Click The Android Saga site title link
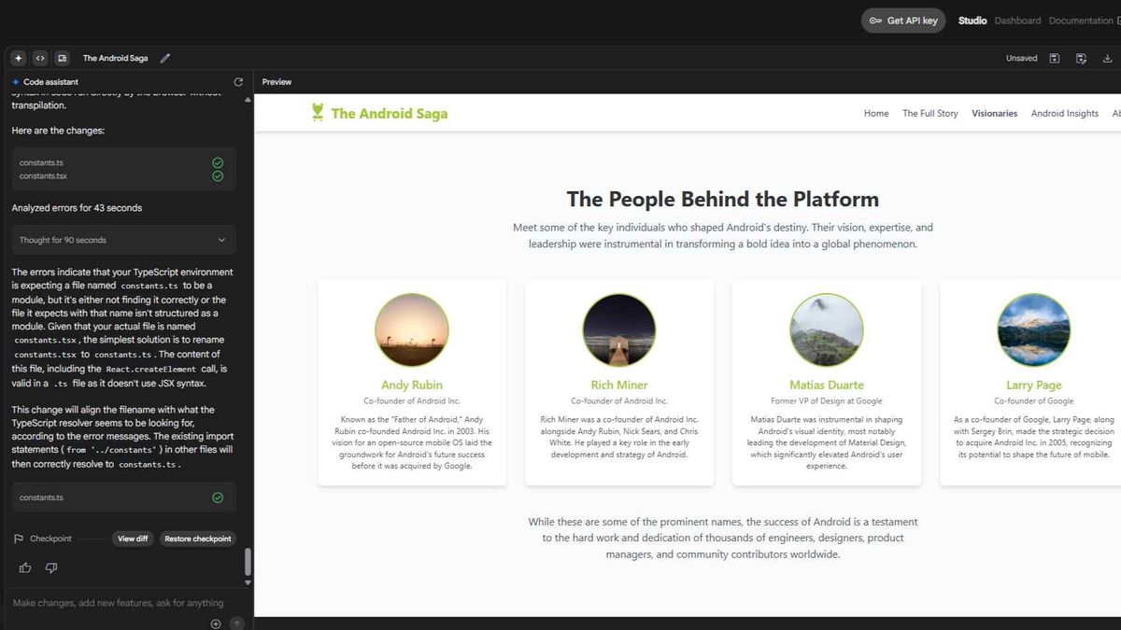1121x630 pixels. 390,113
